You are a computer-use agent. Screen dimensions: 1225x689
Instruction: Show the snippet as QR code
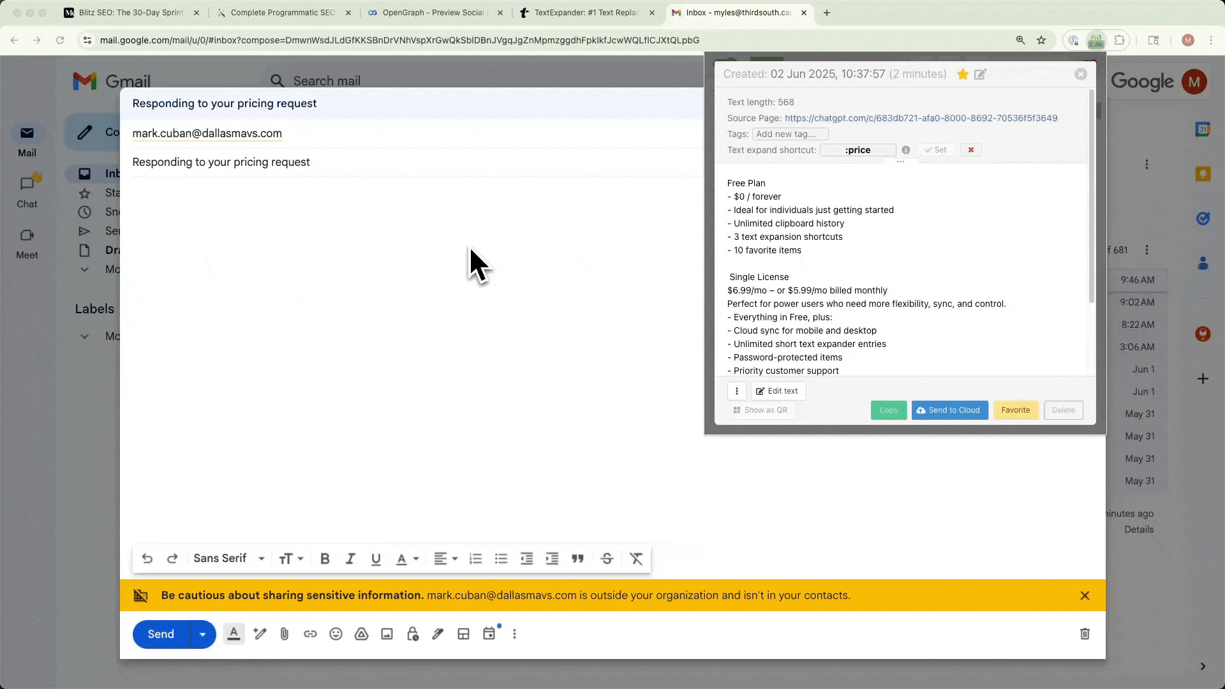[760, 410]
